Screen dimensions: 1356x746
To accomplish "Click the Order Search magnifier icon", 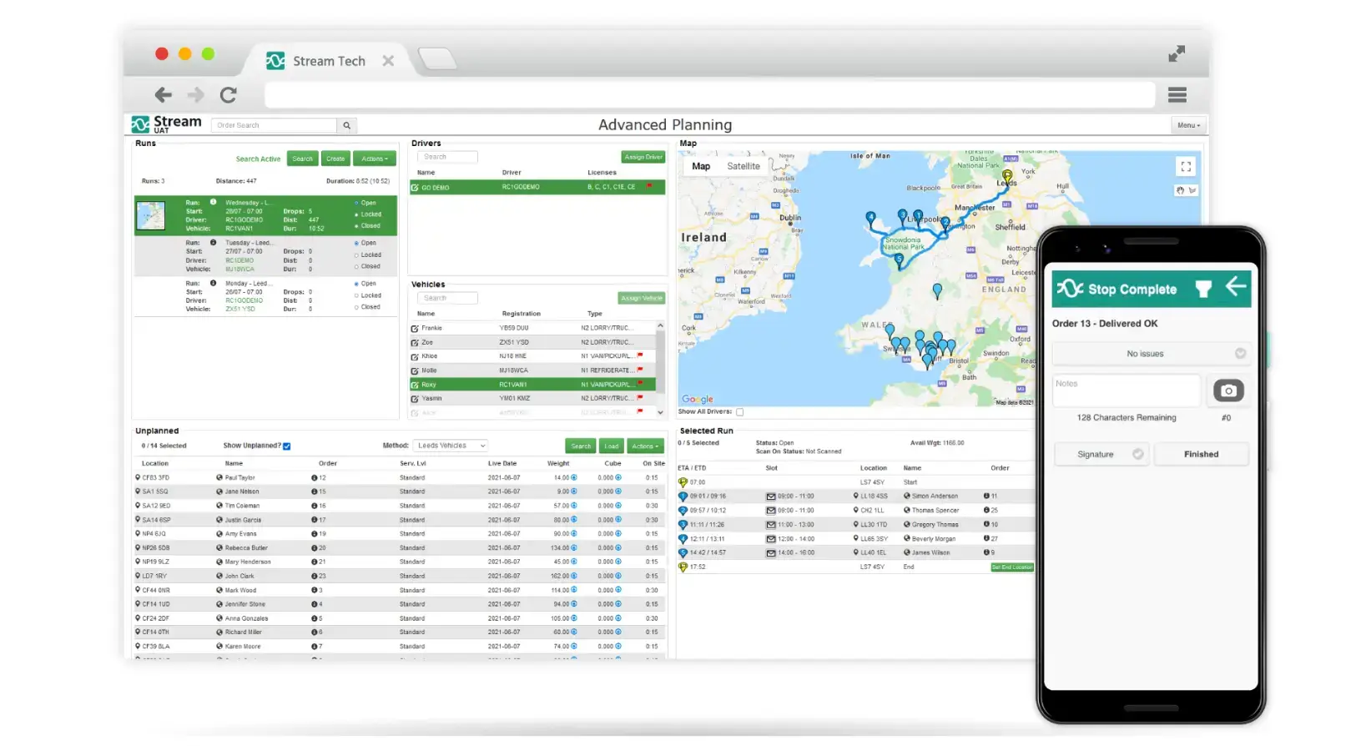I will (347, 125).
